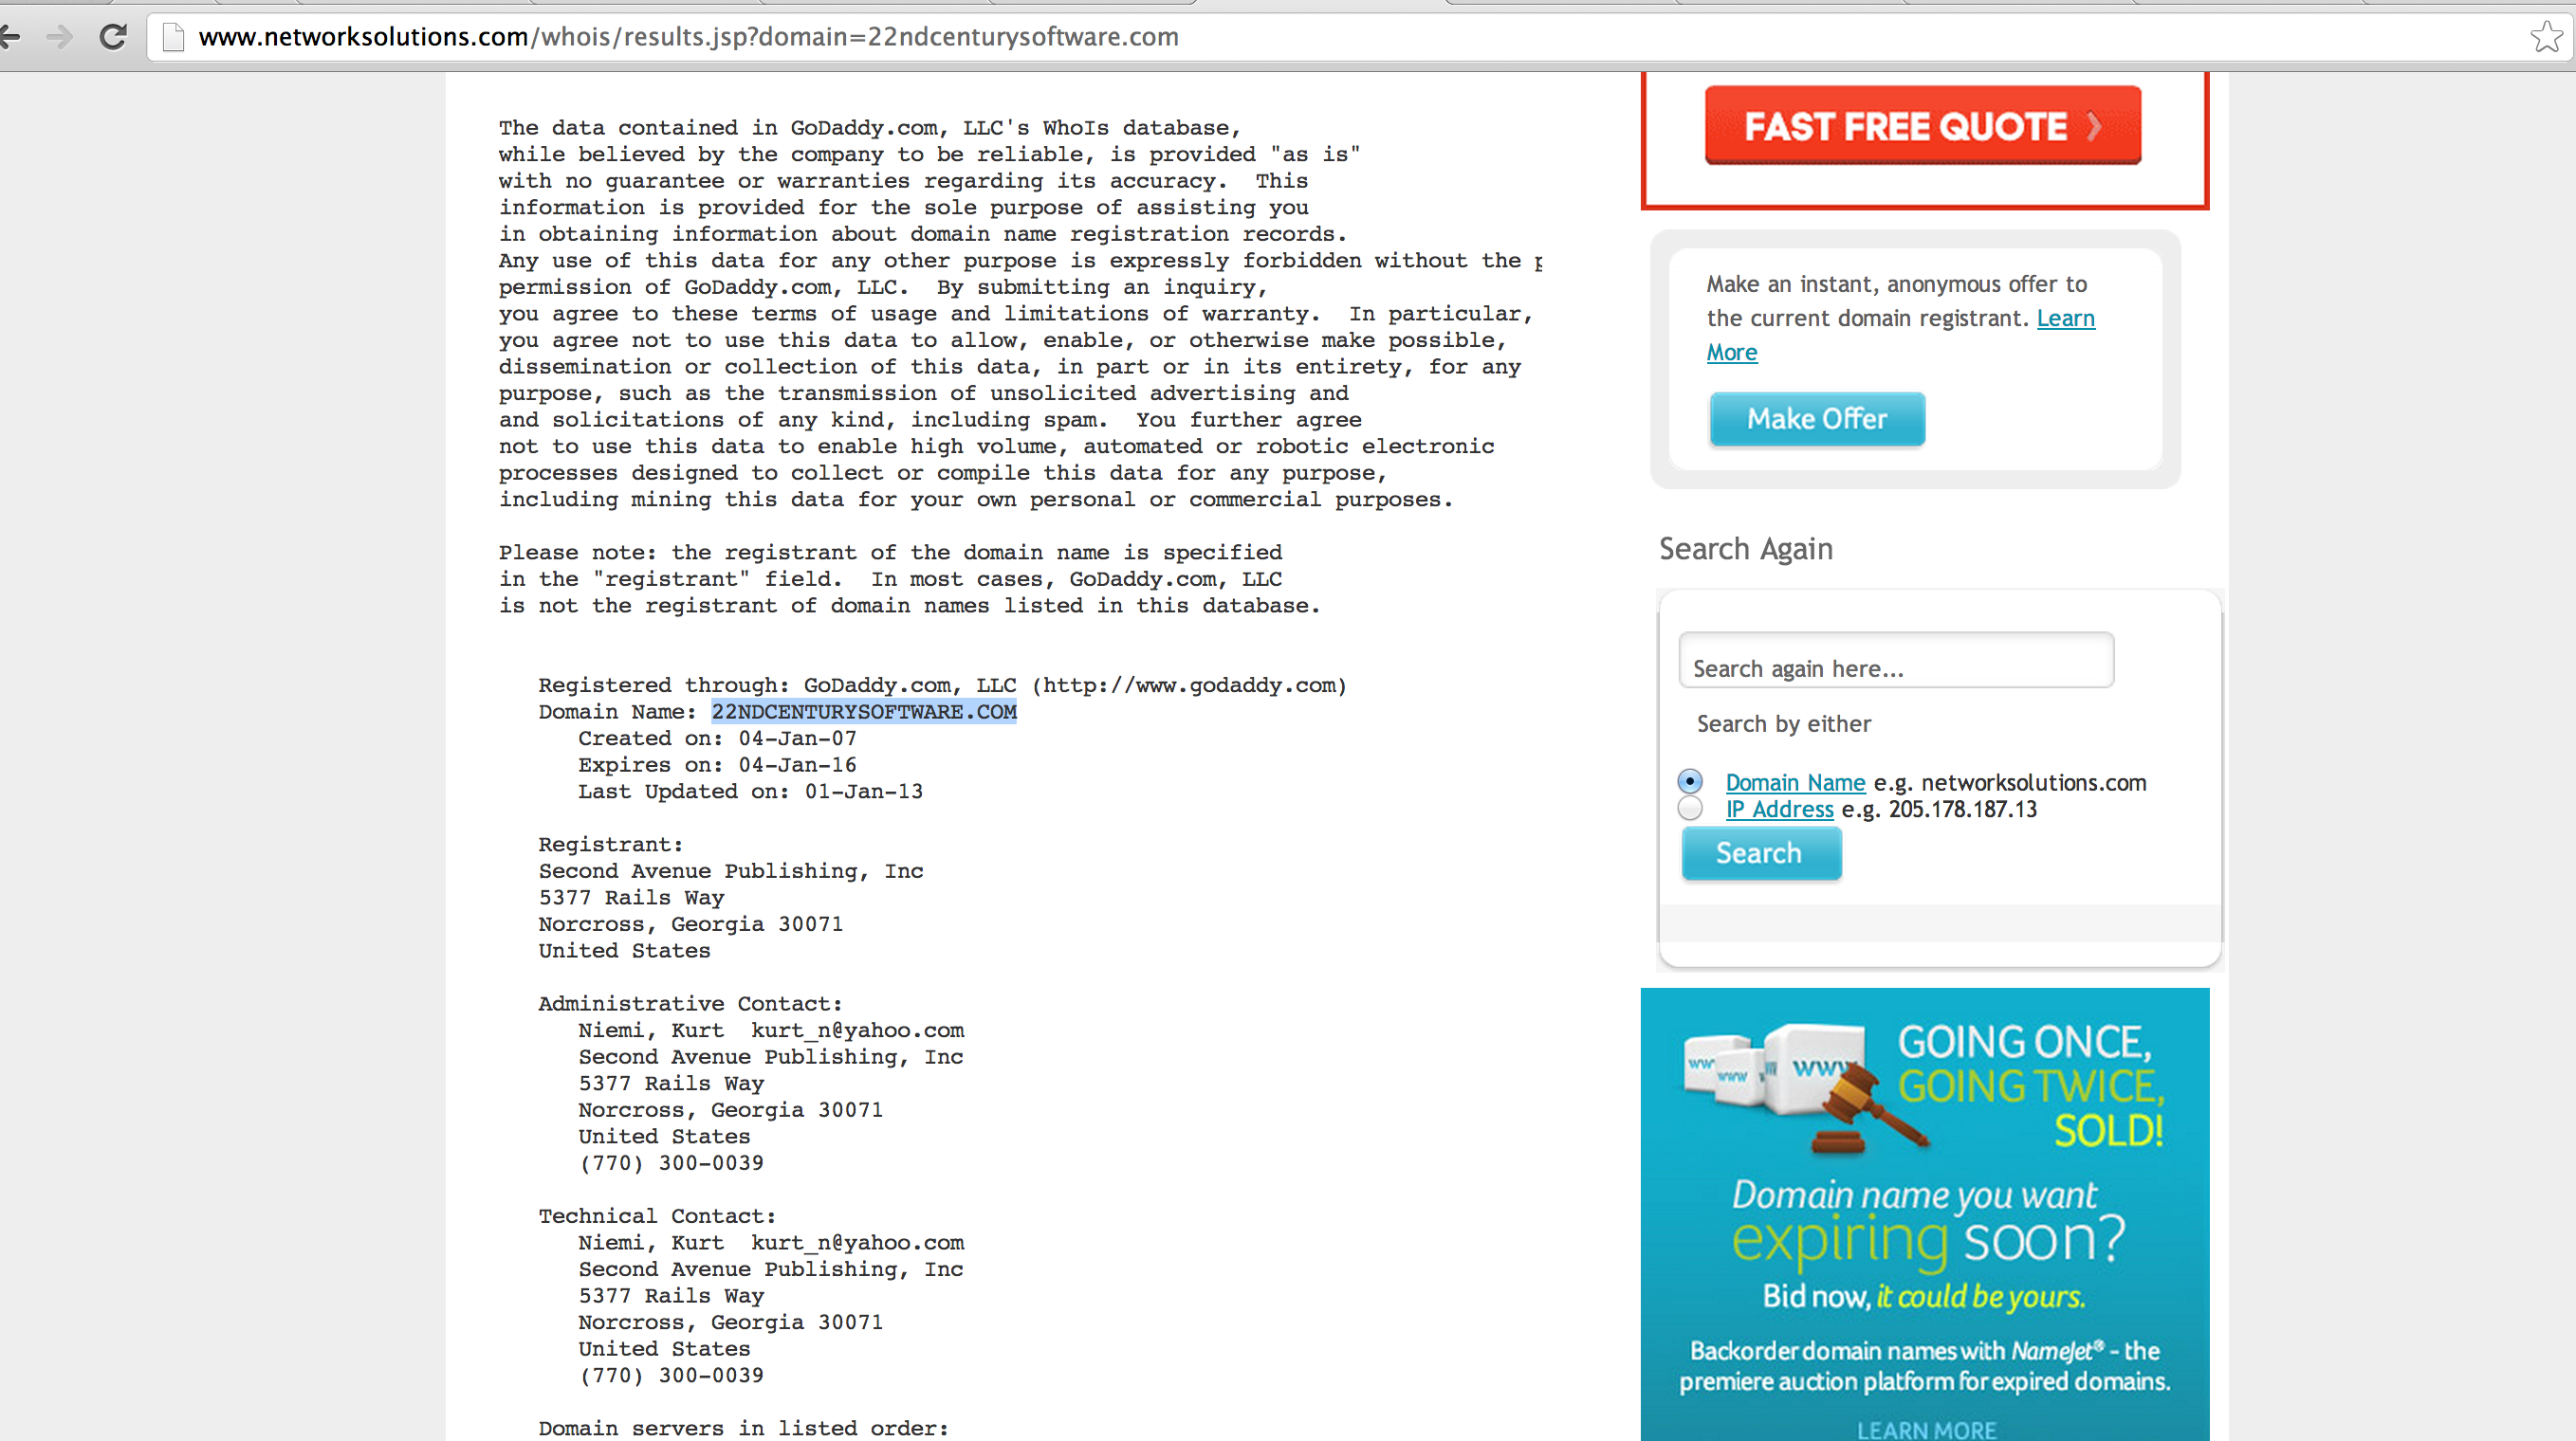Click the Registered through: GoDaddy.com line
This screenshot has width=2576, height=1441.
pyautogui.click(x=943, y=685)
